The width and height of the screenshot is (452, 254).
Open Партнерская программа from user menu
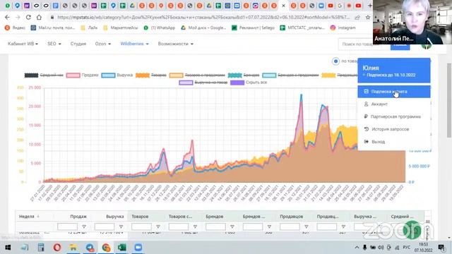click(394, 116)
